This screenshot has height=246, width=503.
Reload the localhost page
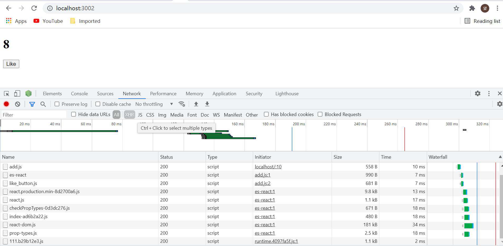click(x=34, y=8)
